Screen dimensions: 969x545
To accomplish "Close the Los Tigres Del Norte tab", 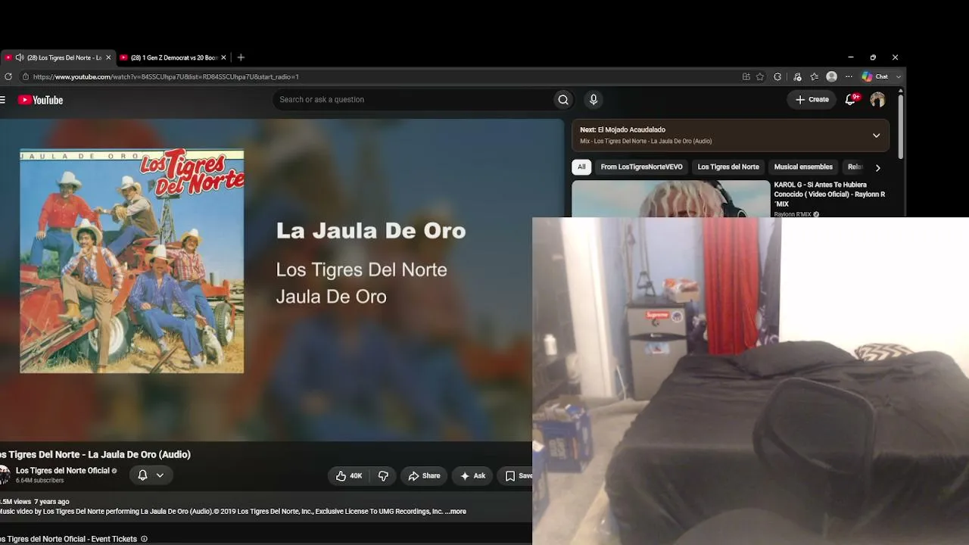I will coord(108,58).
